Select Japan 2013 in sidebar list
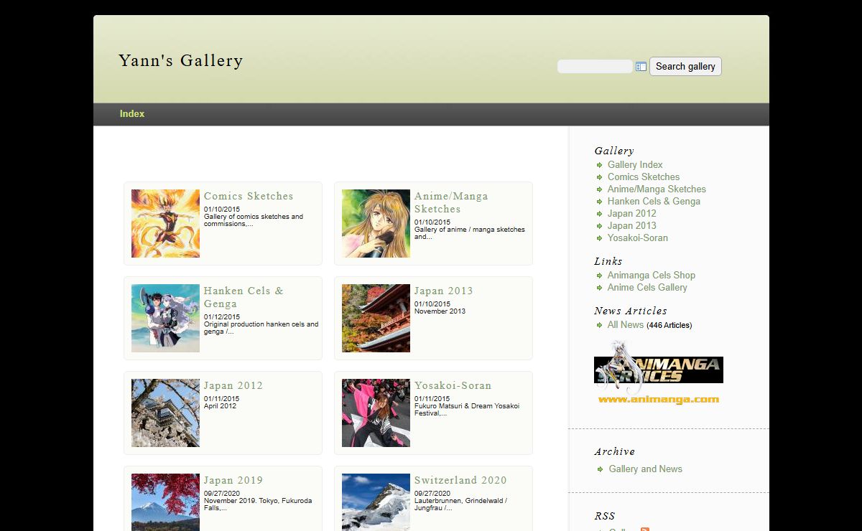862x531 pixels. 632,225
